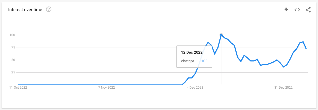Open the Interest over time help icon
The width and height of the screenshot is (318, 110).
49,9
